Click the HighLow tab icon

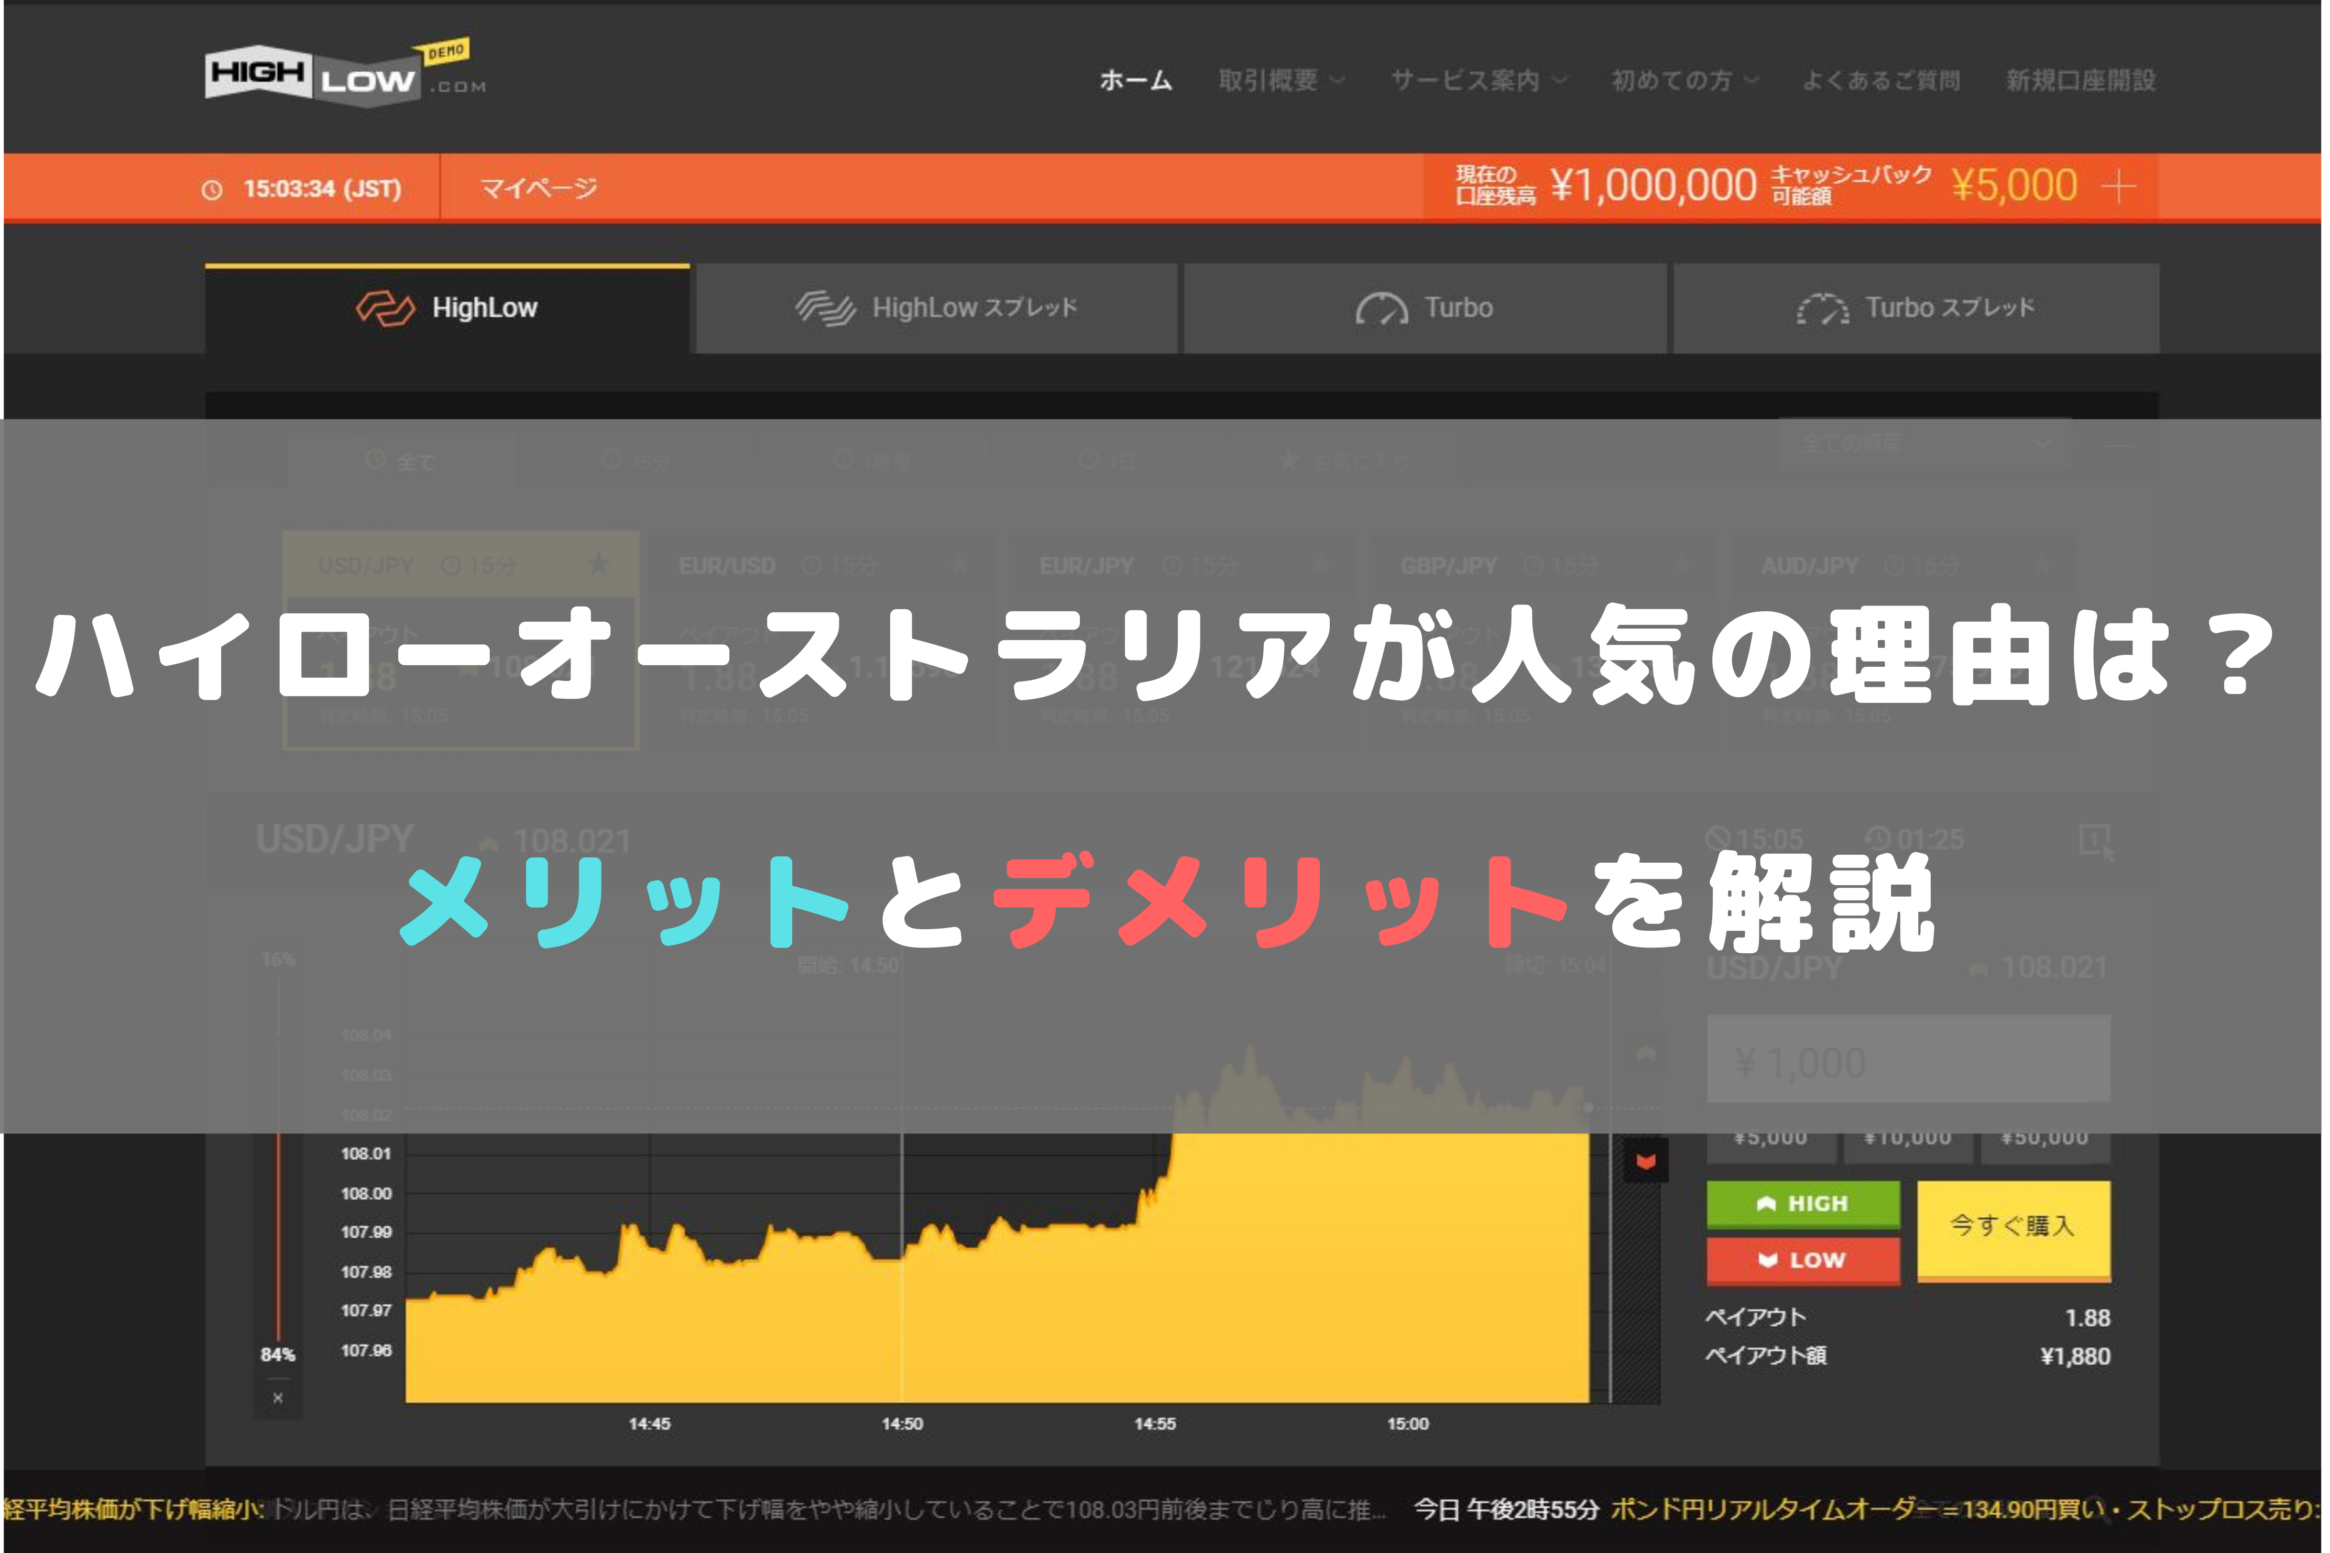(x=385, y=309)
